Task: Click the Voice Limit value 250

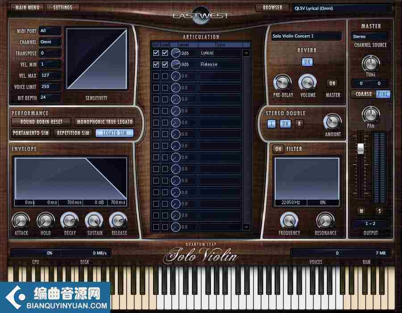Action: (x=50, y=87)
